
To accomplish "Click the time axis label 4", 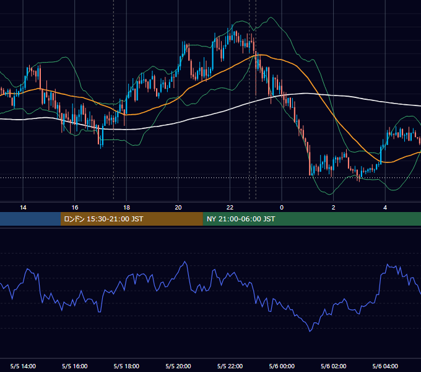I will click(385, 208).
